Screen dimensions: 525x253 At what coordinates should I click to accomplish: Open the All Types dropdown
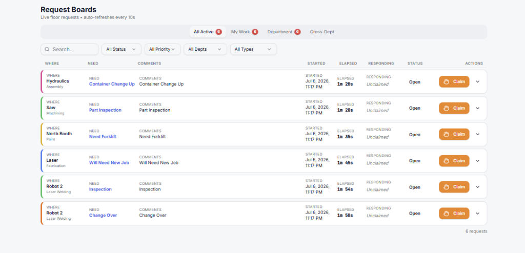pos(253,49)
